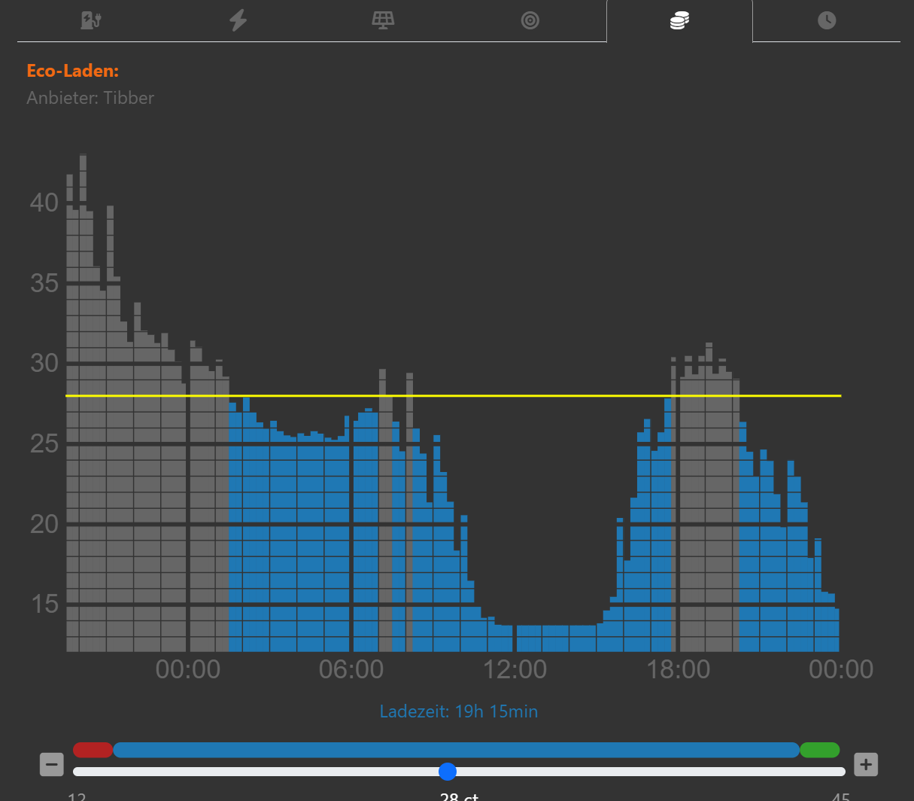The height and width of the screenshot is (801, 914).
Task: Click the Anbieter: Tibber text
Action: click(x=90, y=98)
